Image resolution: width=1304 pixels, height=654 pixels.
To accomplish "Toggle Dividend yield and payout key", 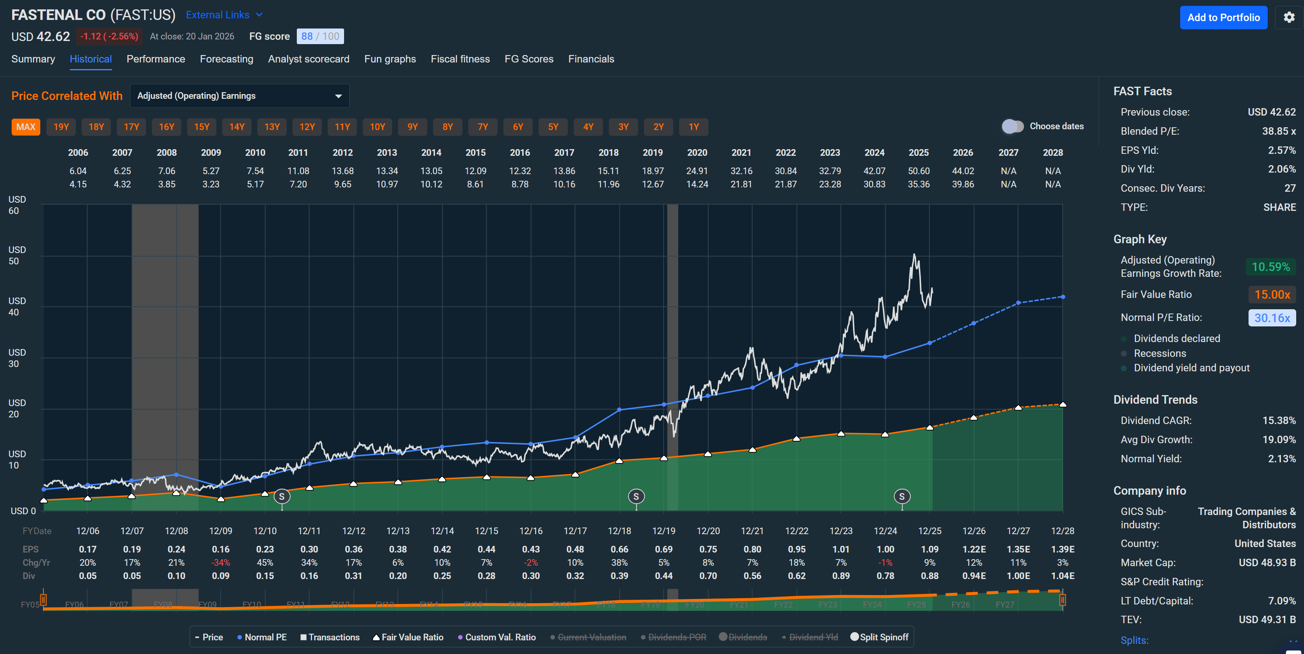I will pyautogui.click(x=1185, y=368).
